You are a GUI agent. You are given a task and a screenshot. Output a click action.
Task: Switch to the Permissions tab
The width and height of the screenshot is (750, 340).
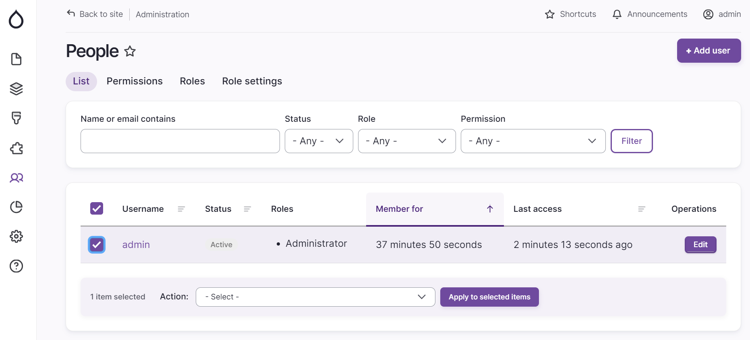click(x=135, y=81)
